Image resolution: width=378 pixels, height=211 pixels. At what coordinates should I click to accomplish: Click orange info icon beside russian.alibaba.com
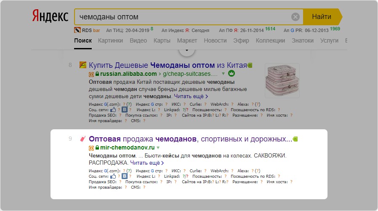click(x=91, y=74)
